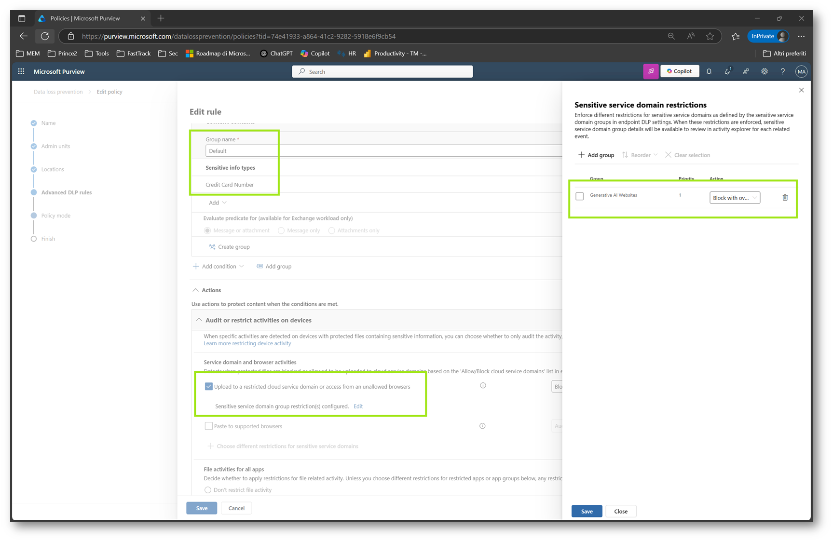Click Create group in the condition
Screen dimensions: 833x542
(x=229, y=247)
